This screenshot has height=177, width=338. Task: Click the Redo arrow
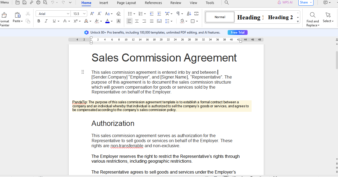[63, 3]
